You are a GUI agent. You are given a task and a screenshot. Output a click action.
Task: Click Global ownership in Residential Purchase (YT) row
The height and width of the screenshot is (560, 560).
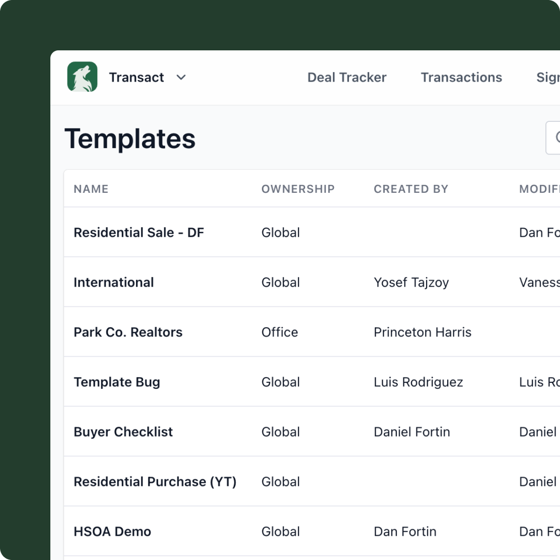[x=281, y=482]
